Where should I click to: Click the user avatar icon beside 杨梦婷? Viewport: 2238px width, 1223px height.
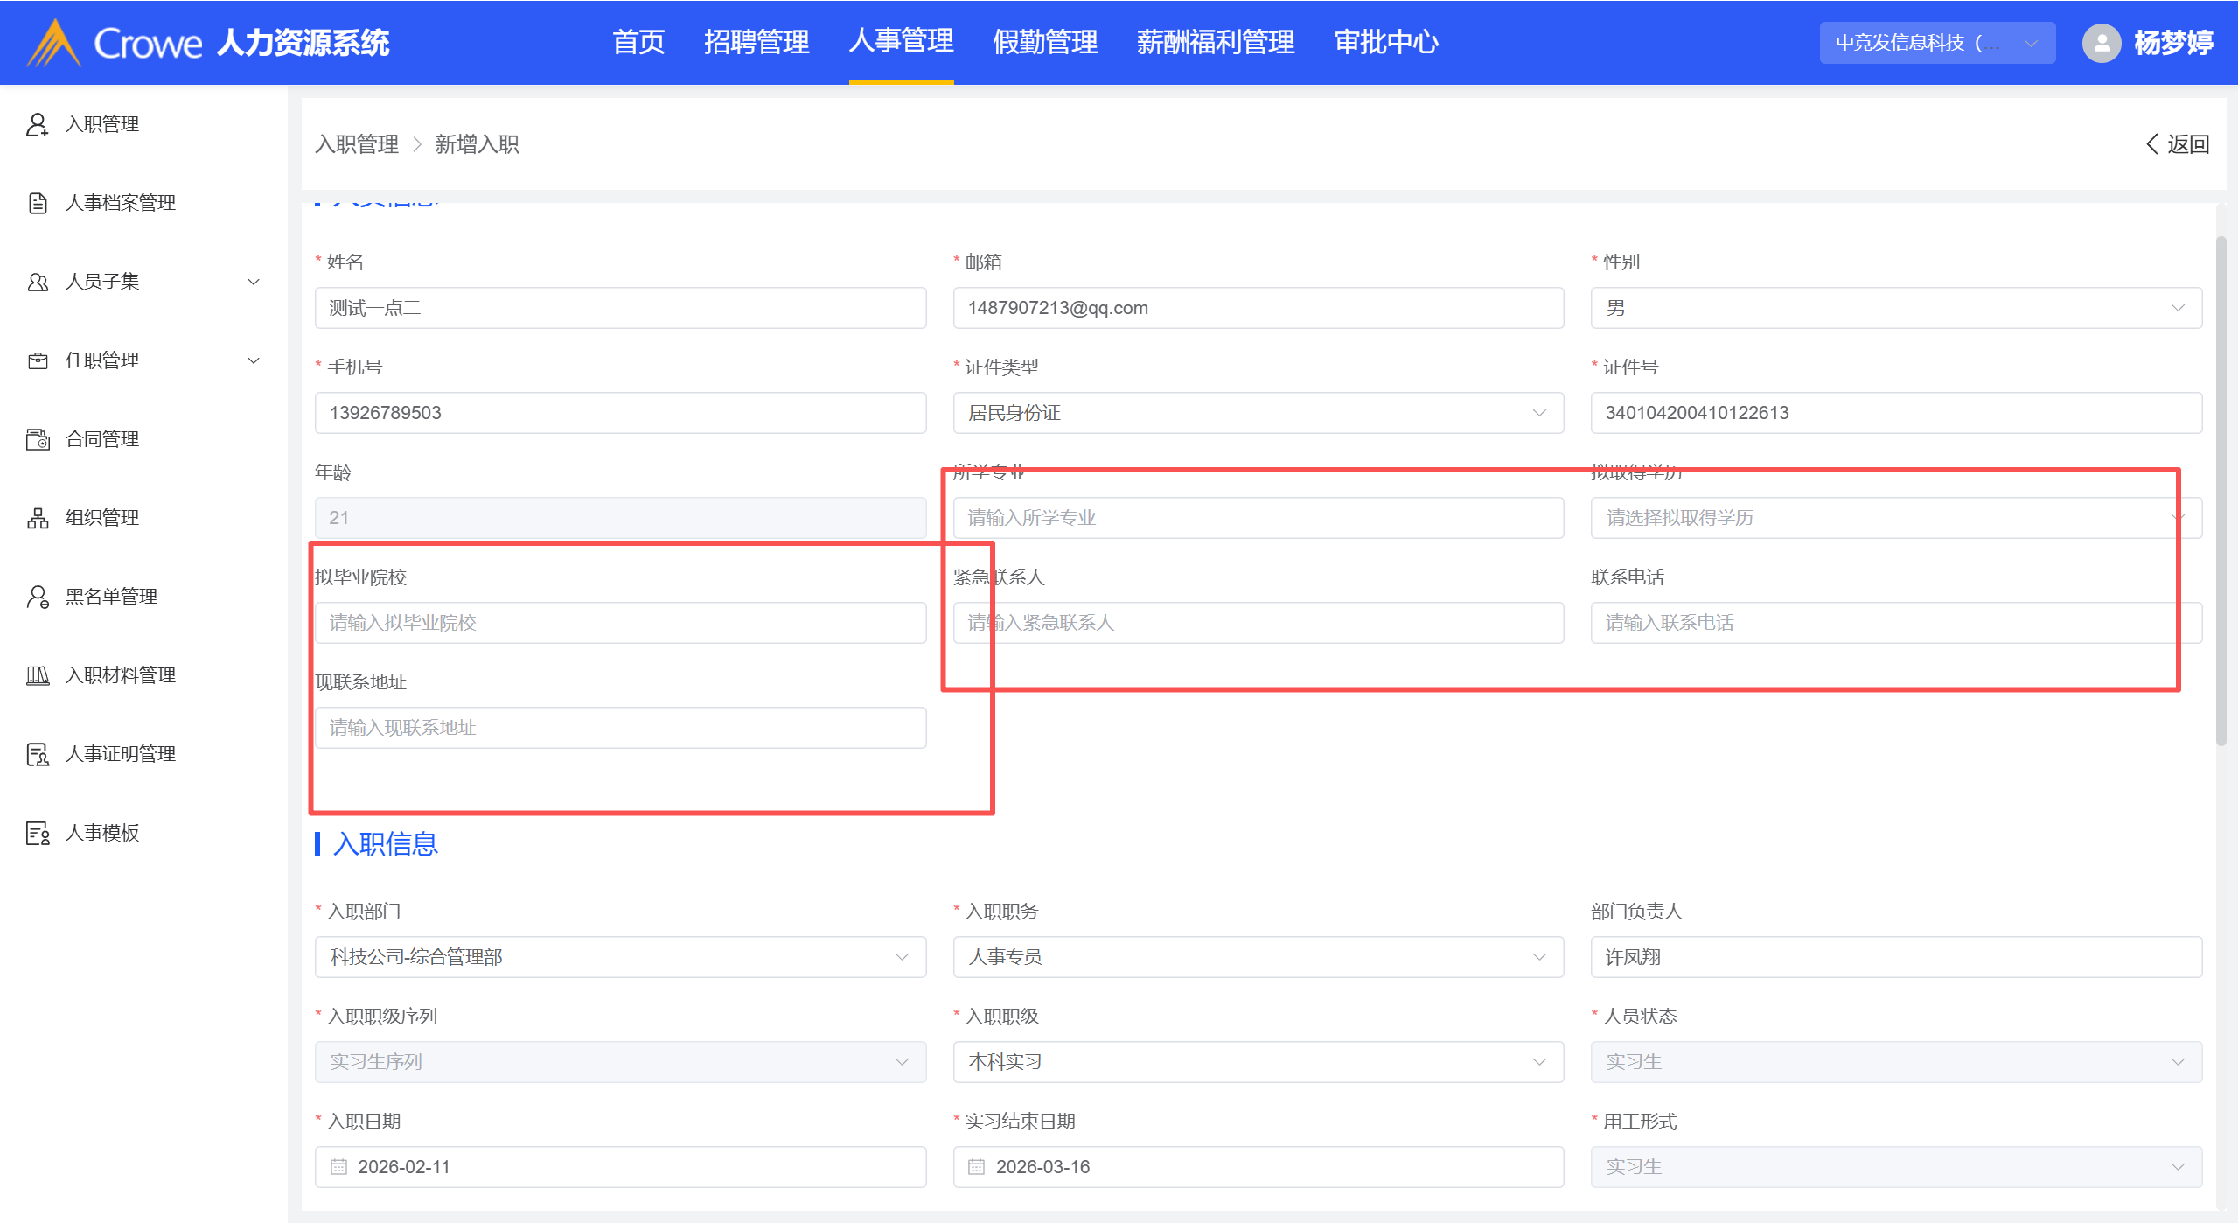click(x=2101, y=43)
